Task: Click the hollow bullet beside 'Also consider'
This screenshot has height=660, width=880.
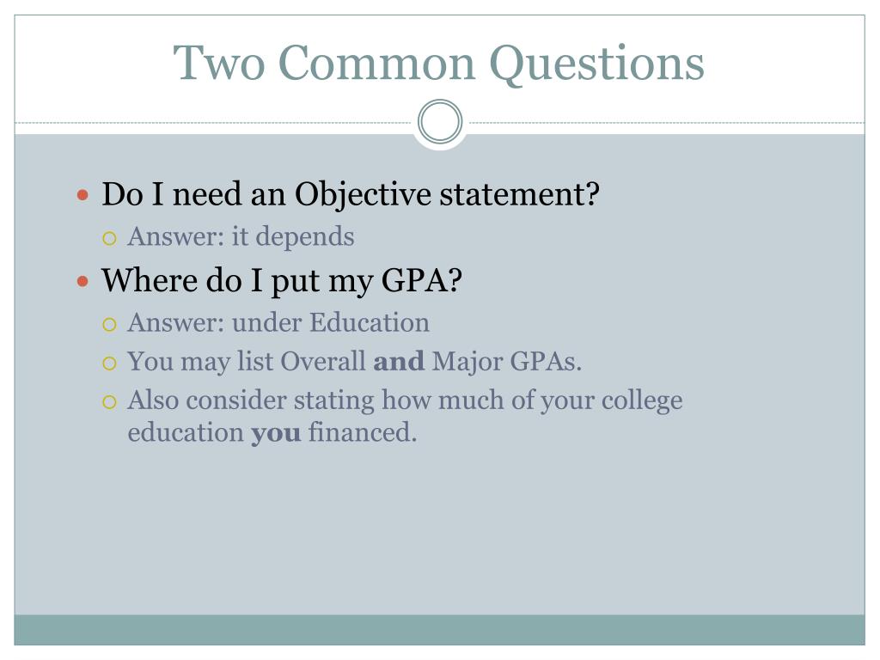Action: coord(109,402)
